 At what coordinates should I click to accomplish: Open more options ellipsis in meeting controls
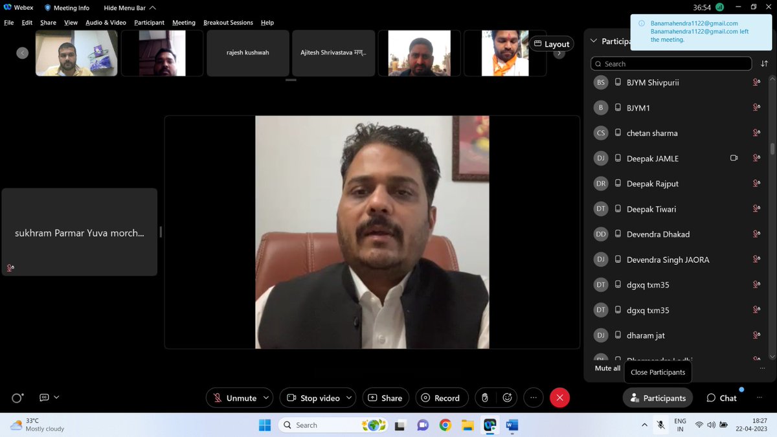(x=533, y=398)
